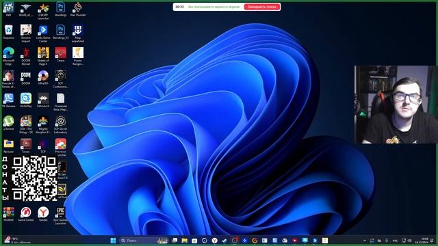Screen dimensions: 438x246
Task: Expand hidden system tray icons
Action: tap(365, 241)
